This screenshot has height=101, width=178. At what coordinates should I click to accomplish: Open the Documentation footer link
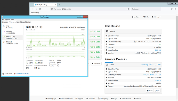coord(66,98)
